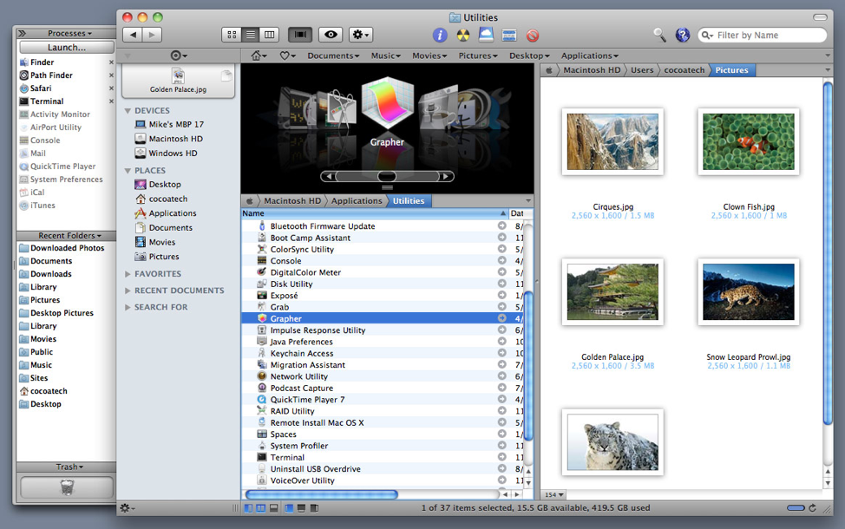Toggle the Quick Look eye button

tap(330, 35)
